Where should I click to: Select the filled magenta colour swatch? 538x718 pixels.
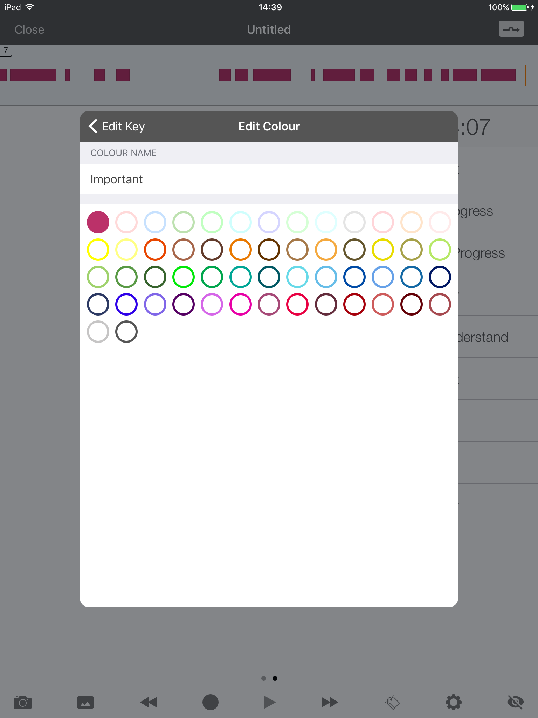click(x=98, y=222)
